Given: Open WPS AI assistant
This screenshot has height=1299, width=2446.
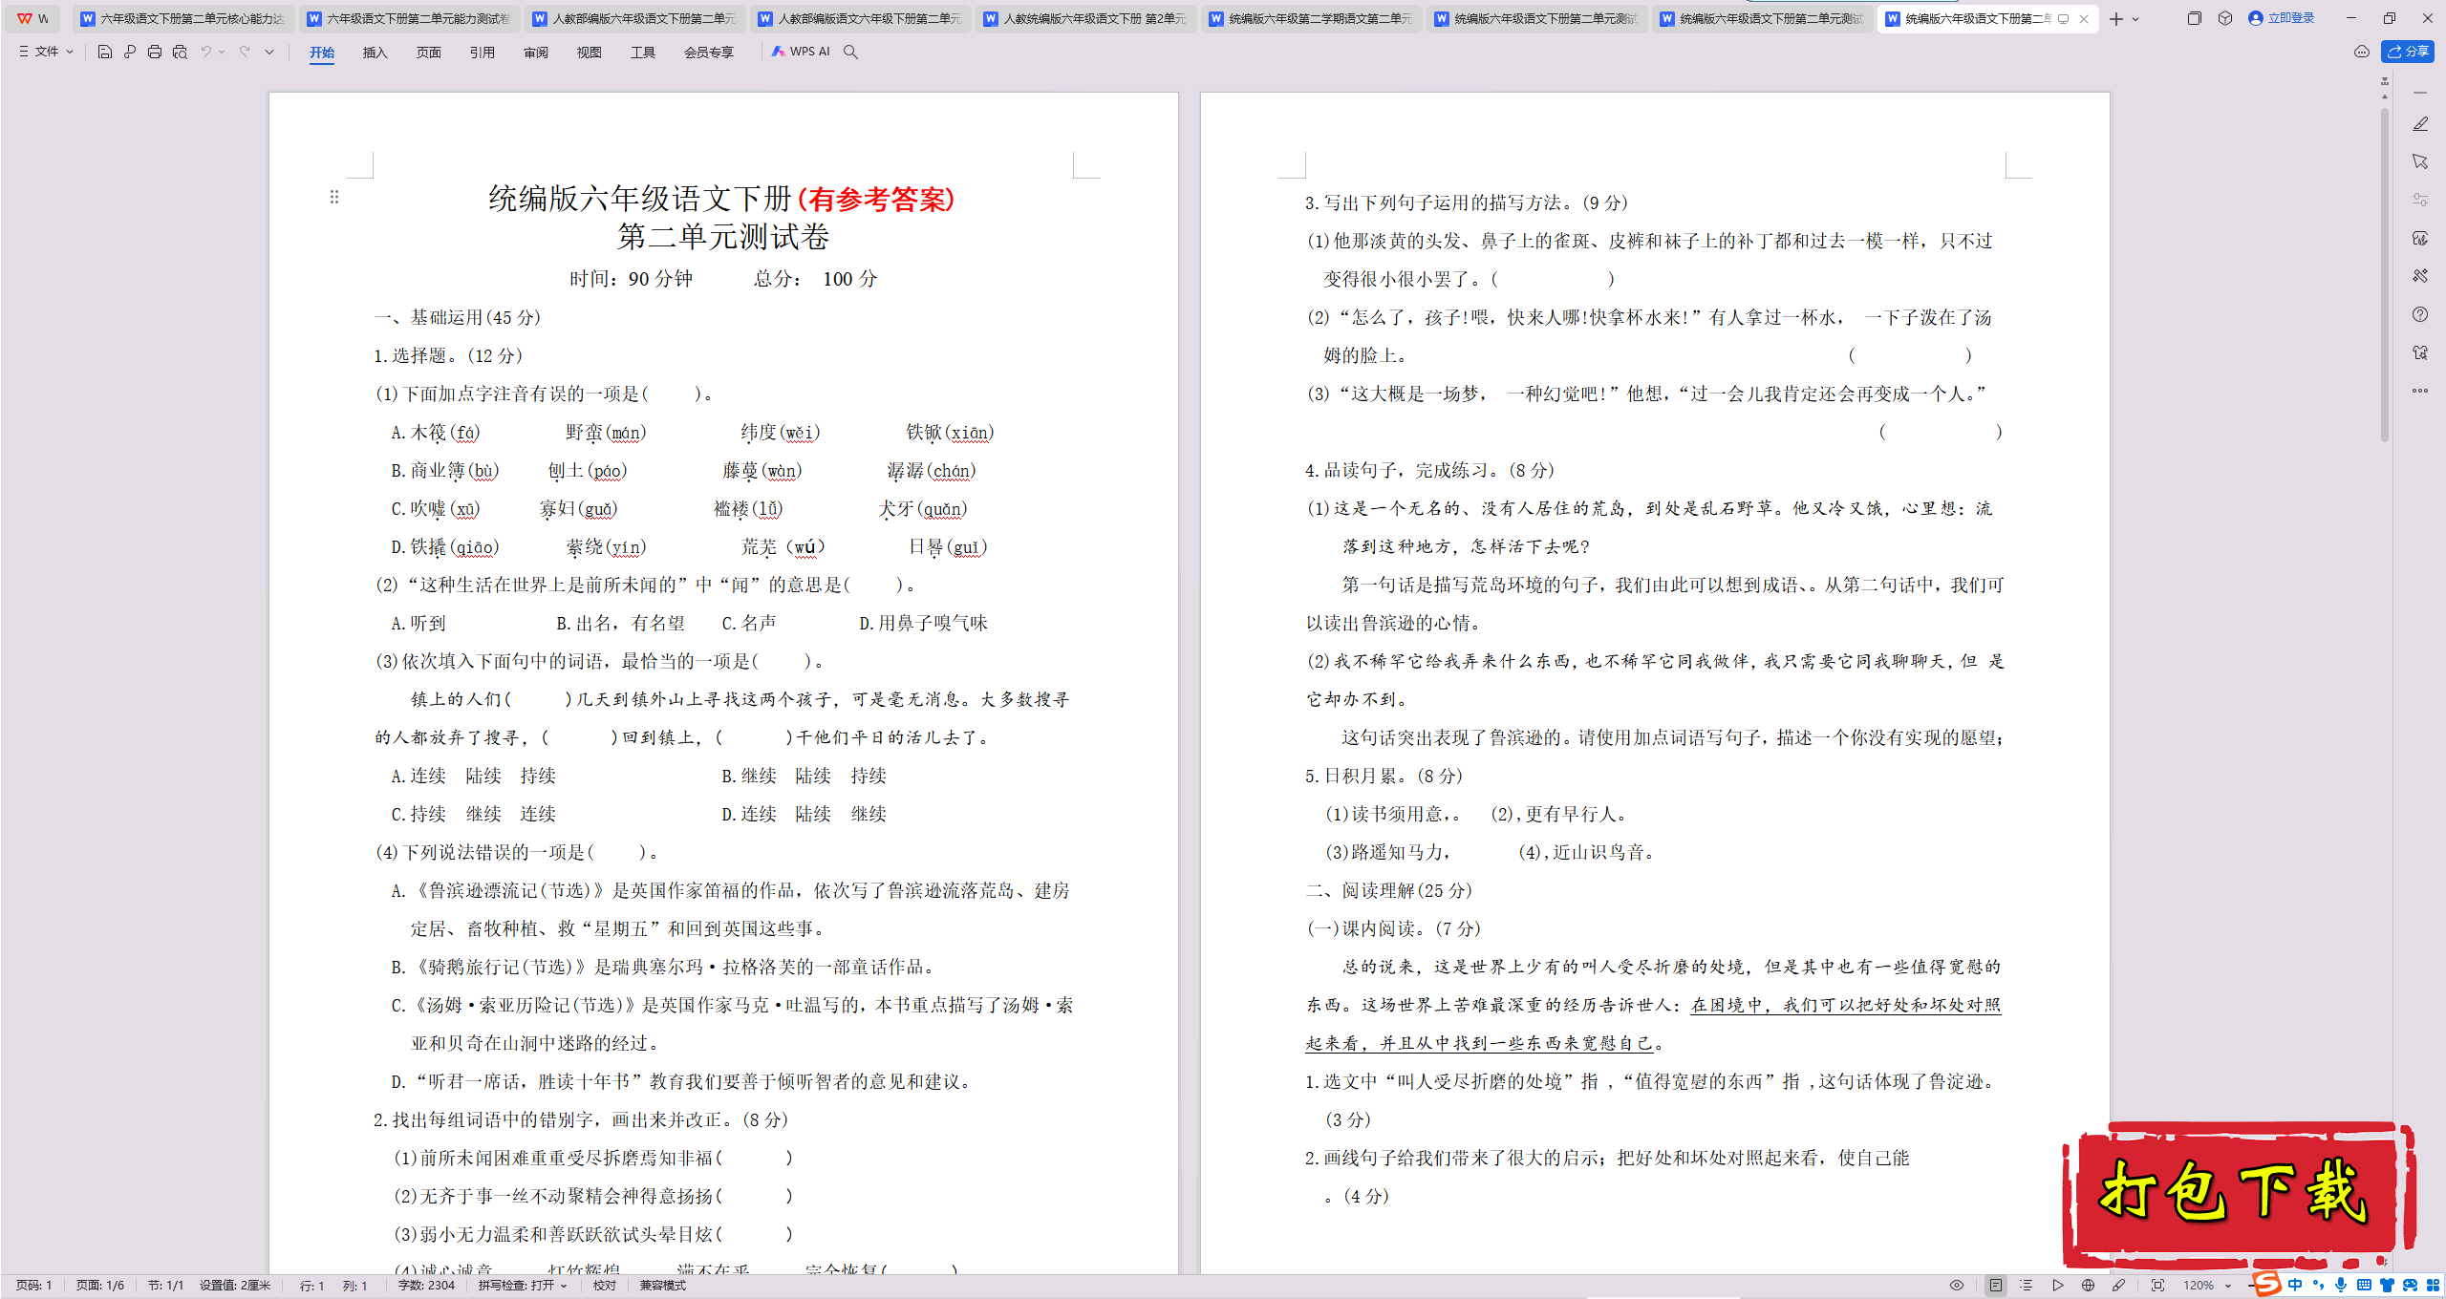Looking at the screenshot, I should pyautogui.click(x=801, y=52).
